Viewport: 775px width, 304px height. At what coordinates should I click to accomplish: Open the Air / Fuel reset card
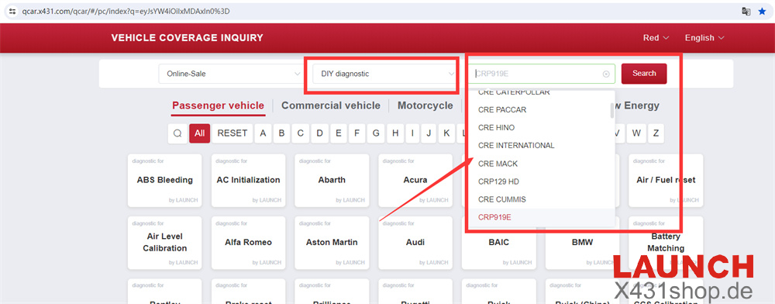[x=666, y=180]
